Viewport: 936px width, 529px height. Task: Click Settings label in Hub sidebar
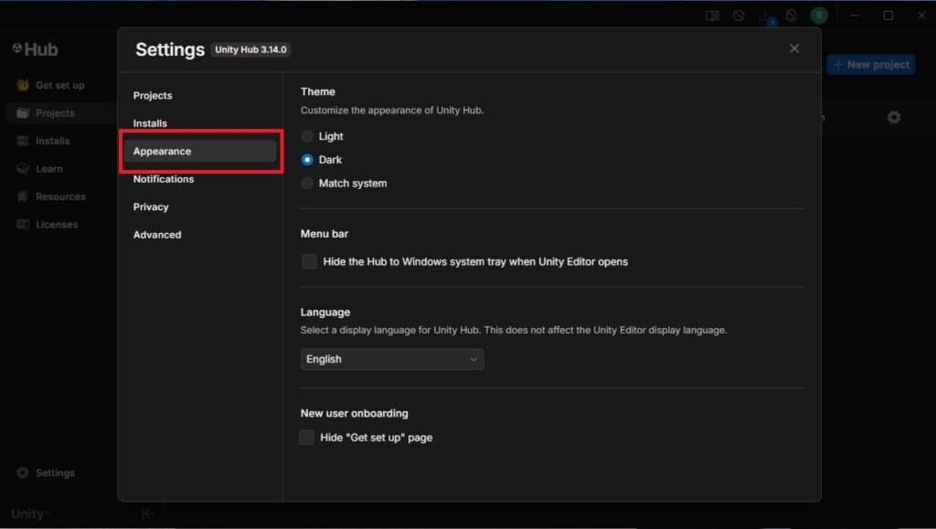pos(55,472)
